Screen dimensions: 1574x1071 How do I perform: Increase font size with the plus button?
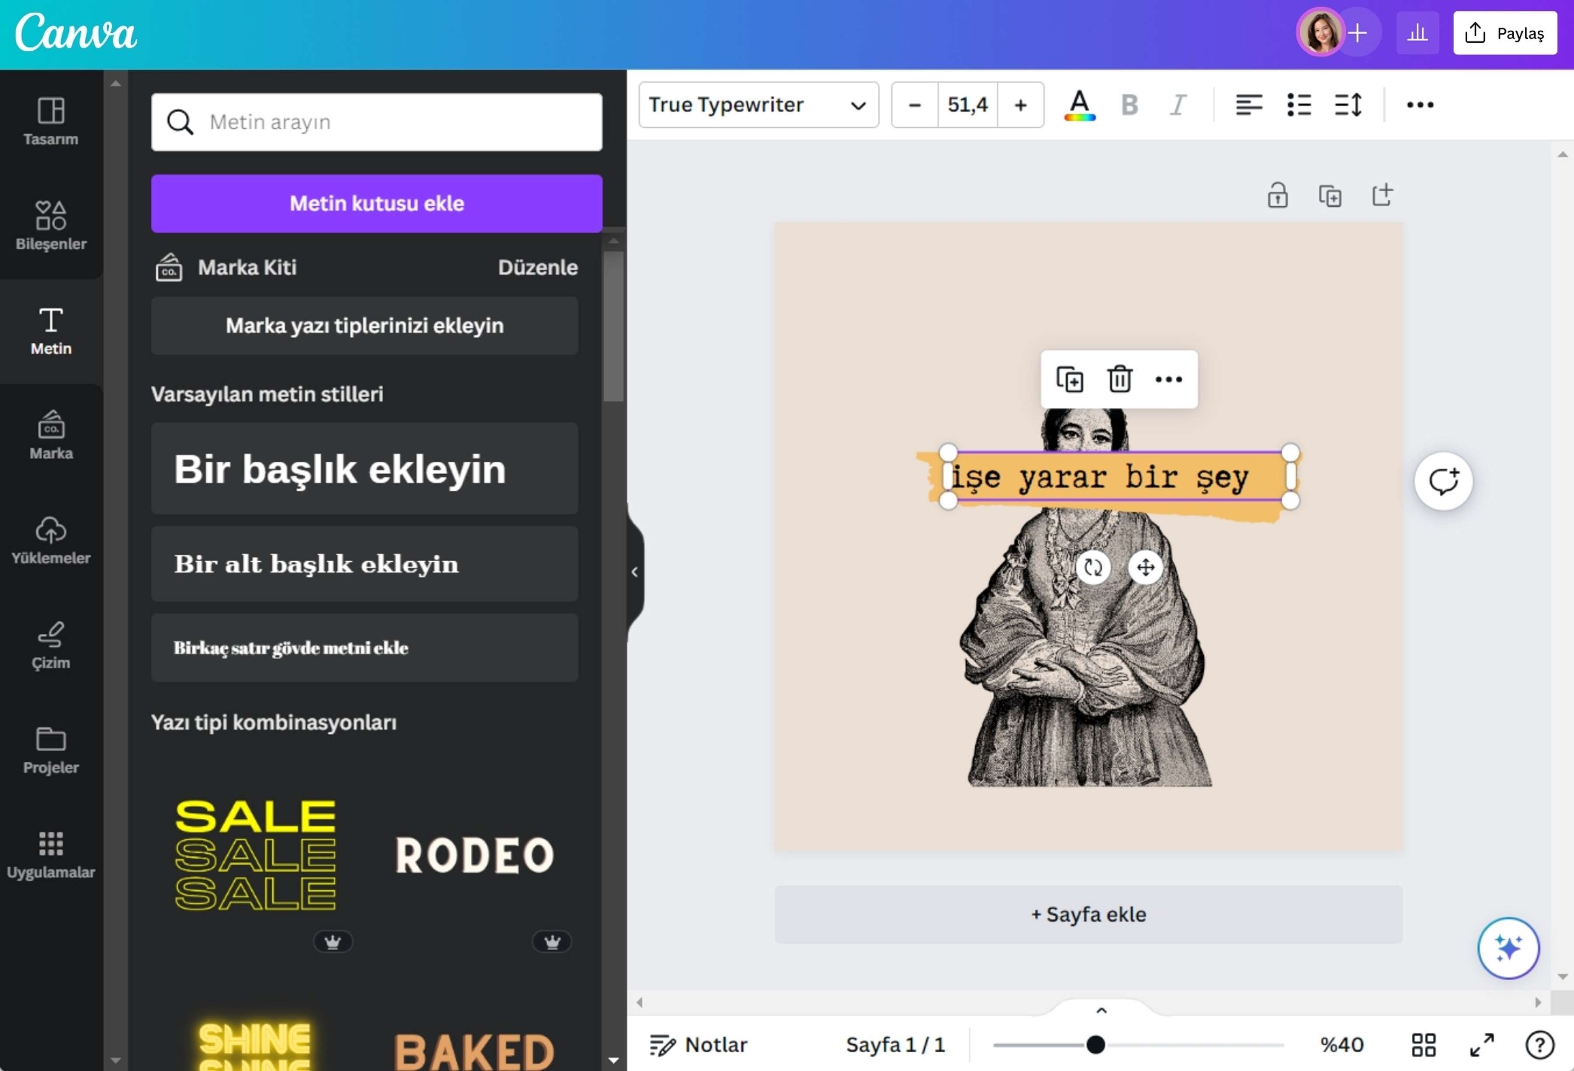point(1020,105)
